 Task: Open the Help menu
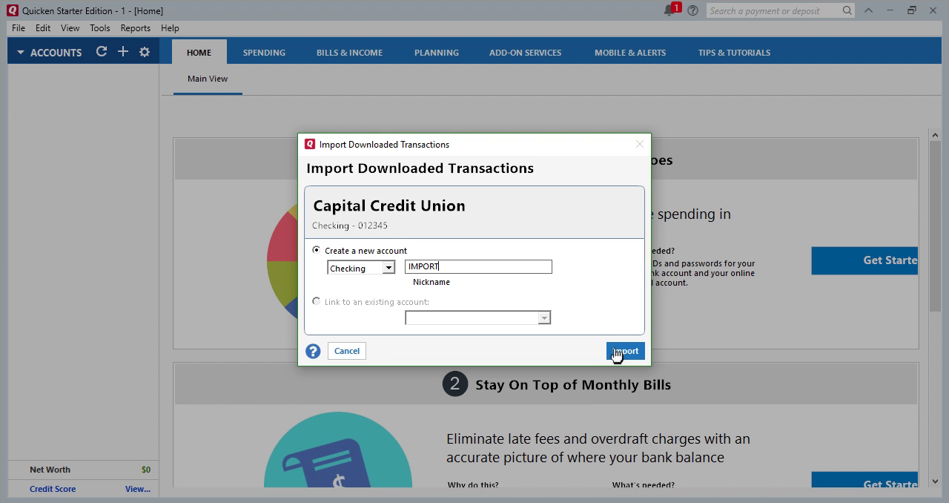[170, 28]
